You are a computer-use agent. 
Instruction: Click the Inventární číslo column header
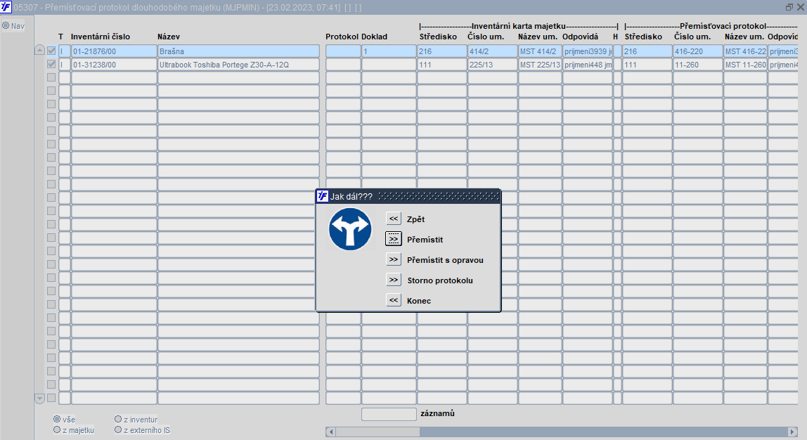click(101, 37)
